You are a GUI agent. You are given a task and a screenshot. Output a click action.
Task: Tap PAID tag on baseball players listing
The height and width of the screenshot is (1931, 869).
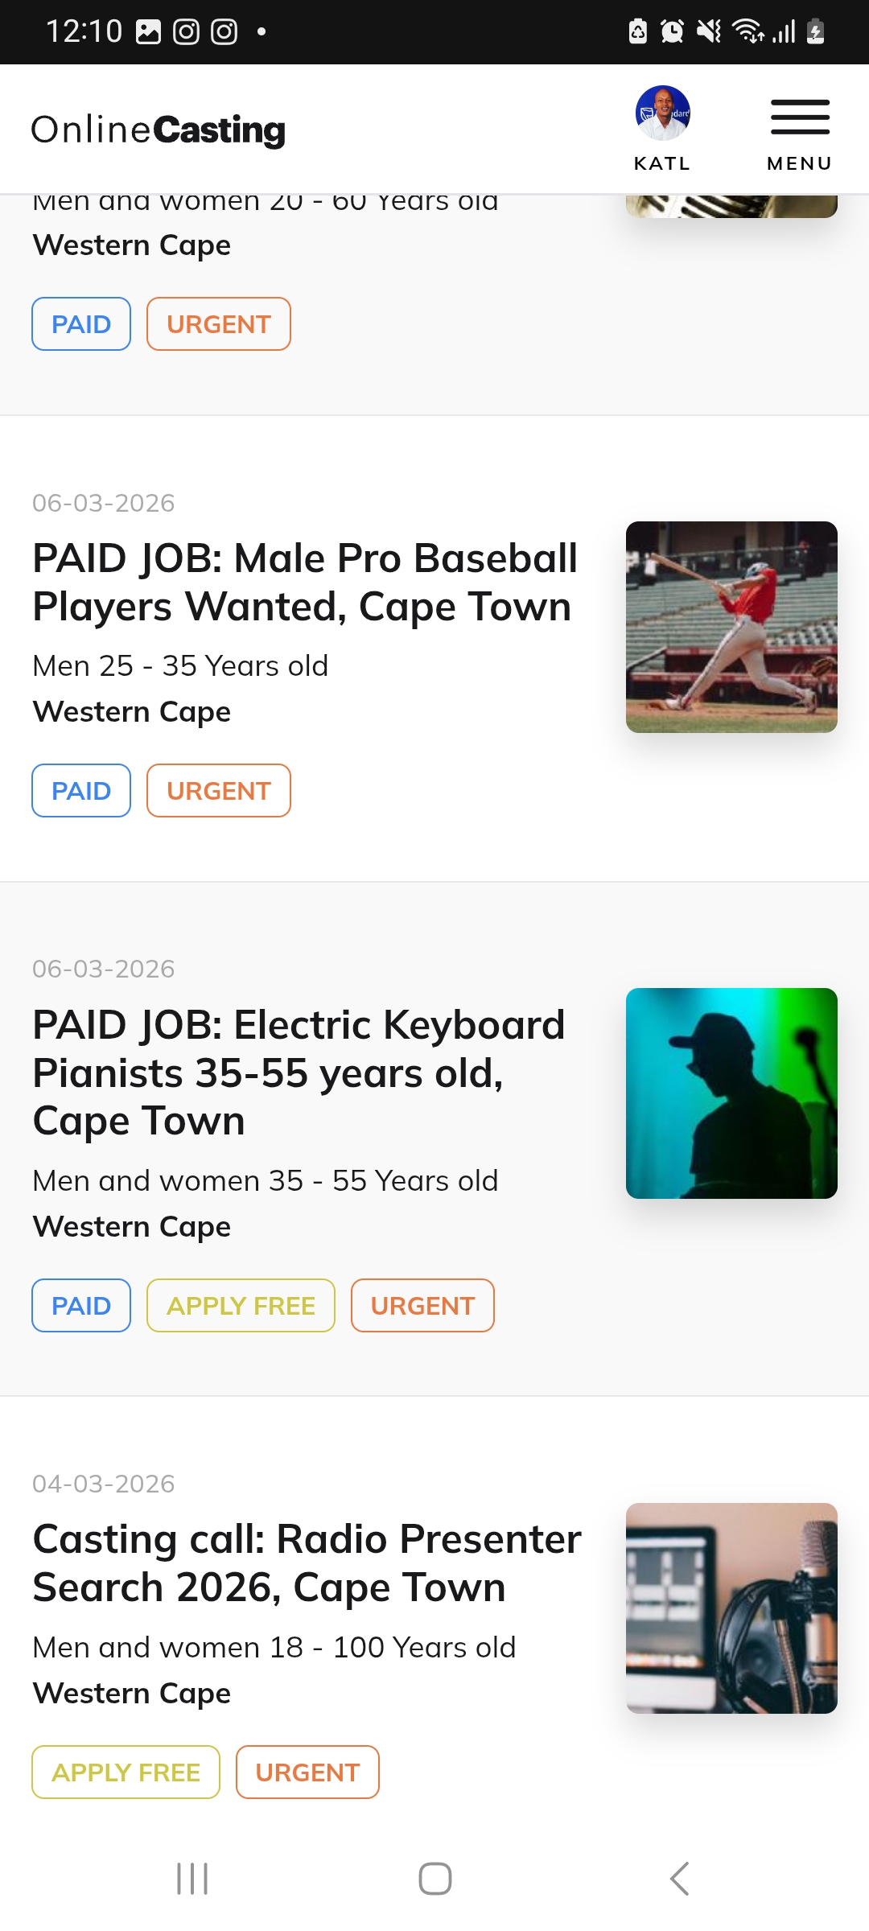[x=81, y=791]
